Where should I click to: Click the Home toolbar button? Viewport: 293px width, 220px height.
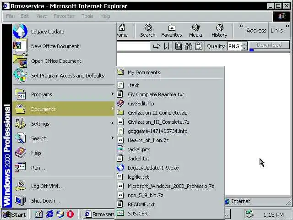click(122, 31)
